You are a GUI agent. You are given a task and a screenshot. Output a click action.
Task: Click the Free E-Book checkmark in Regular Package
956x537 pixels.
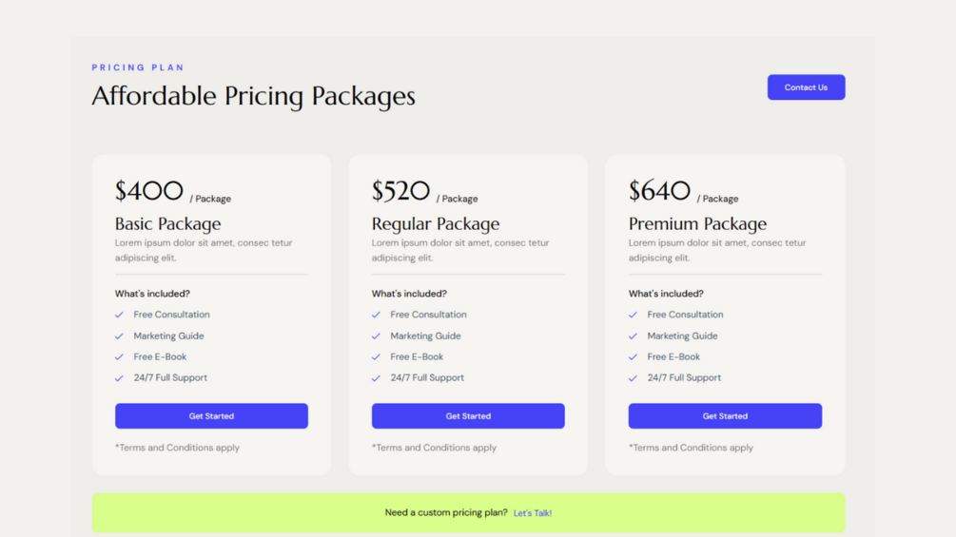pyautogui.click(x=377, y=357)
